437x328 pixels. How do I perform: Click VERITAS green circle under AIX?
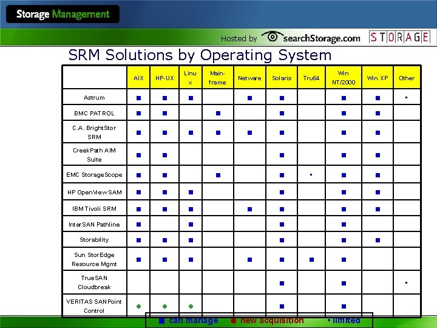tap(138, 307)
